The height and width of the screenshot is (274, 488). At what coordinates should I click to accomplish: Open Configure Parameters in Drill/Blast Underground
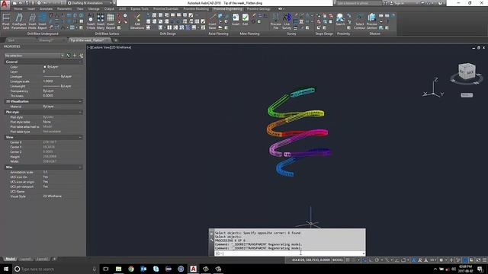point(19,21)
